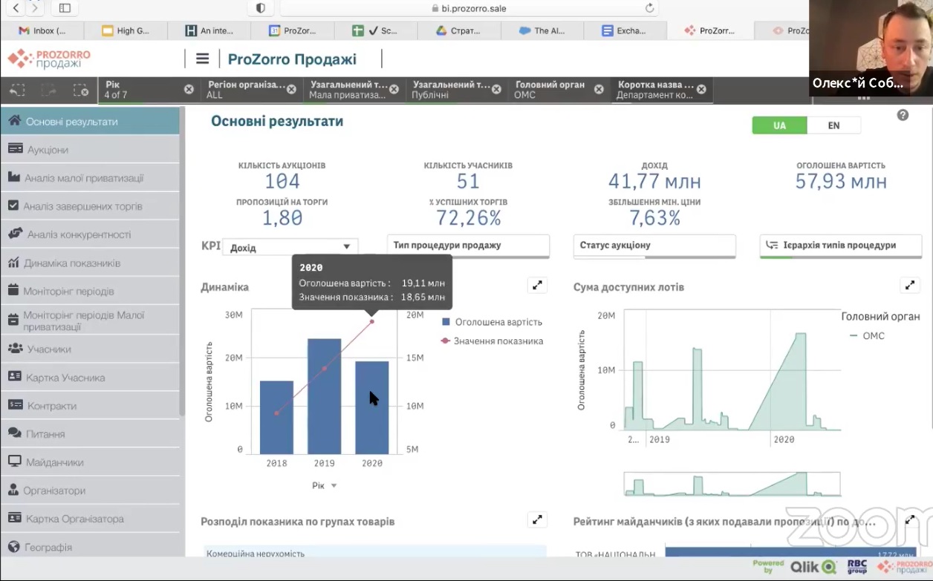The width and height of the screenshot is (933, 581).
Task: Click the clear all selections icon
Action: [x=81, y=91]
